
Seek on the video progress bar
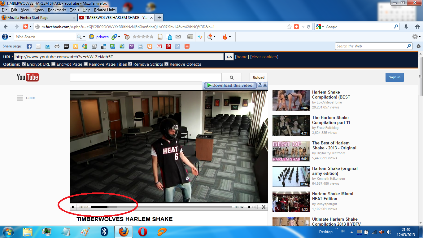(161, 207)
